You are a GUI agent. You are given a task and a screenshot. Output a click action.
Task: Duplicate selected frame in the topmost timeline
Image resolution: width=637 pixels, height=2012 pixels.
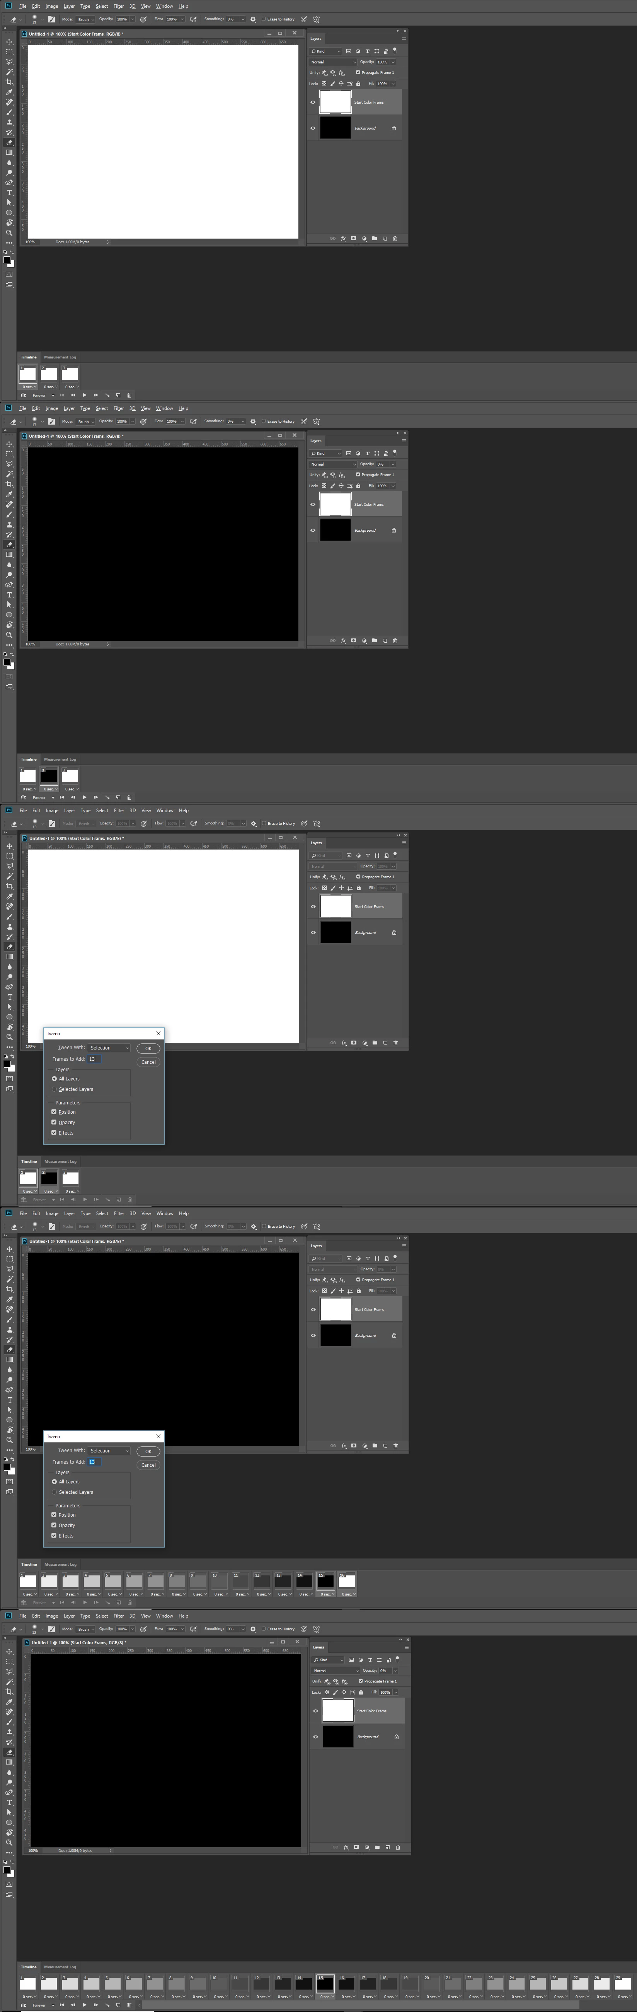coord(118,395)
